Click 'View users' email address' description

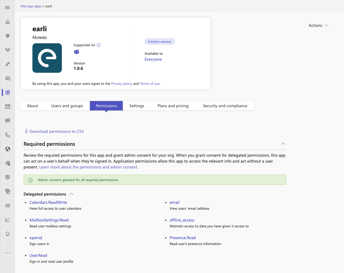pyautogui.click(x=189, y=209)
